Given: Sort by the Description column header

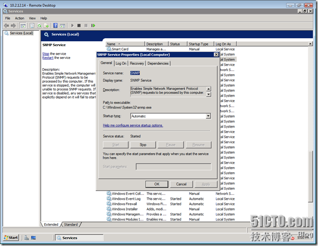Looking at the screenshot, I should point(156,44).
